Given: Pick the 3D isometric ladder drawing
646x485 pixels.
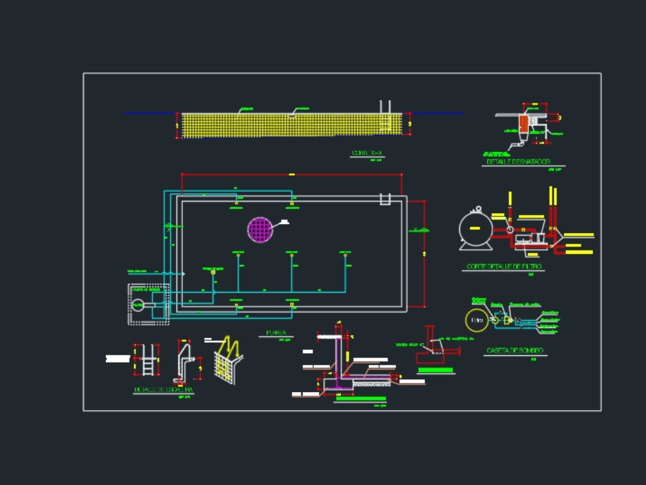Looking at the screenshot, I should point(227,360).
